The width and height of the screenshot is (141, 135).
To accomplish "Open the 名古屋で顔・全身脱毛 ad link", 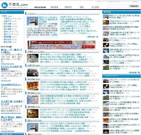I will click(12, 103).
